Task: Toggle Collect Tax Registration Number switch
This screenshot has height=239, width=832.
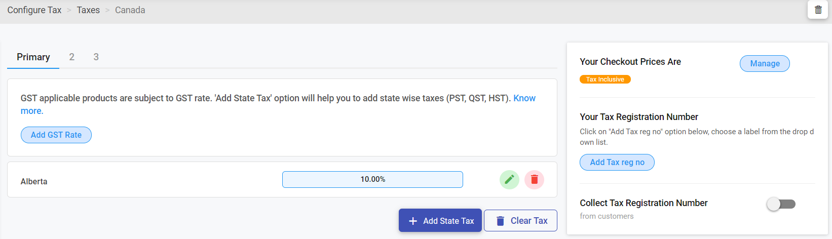Action: (781, 204)
